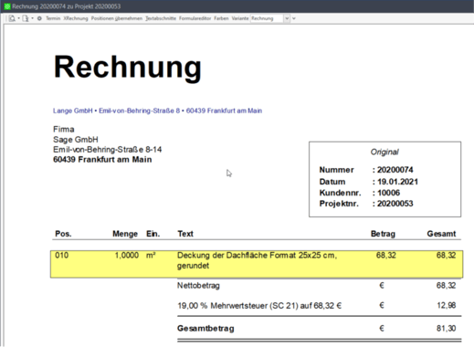Screen dimensions: 474x347
Task: Click the Original label
Action: point(384,152)
